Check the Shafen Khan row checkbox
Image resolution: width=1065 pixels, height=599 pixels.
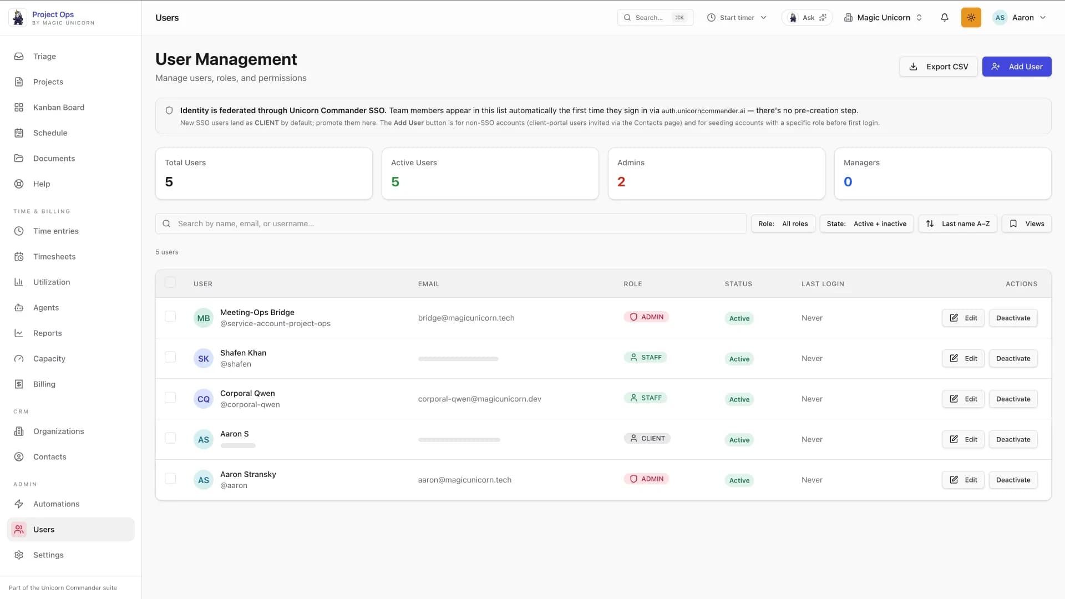tap(170, 357)
